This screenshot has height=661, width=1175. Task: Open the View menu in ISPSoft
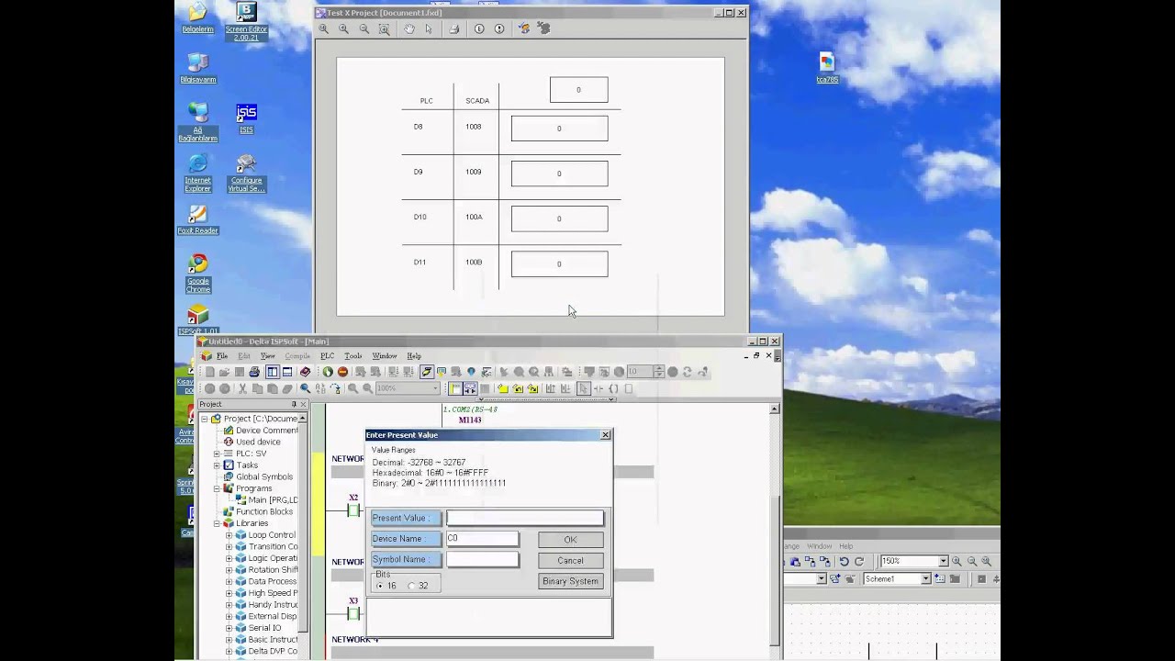[267, 356]
